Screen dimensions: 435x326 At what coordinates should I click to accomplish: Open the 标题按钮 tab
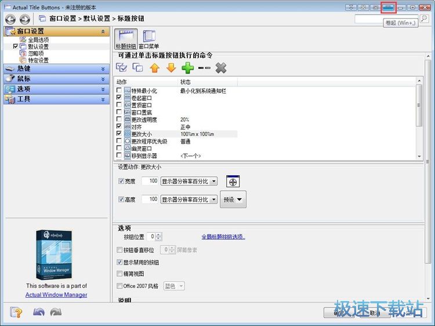click(126, 39)
